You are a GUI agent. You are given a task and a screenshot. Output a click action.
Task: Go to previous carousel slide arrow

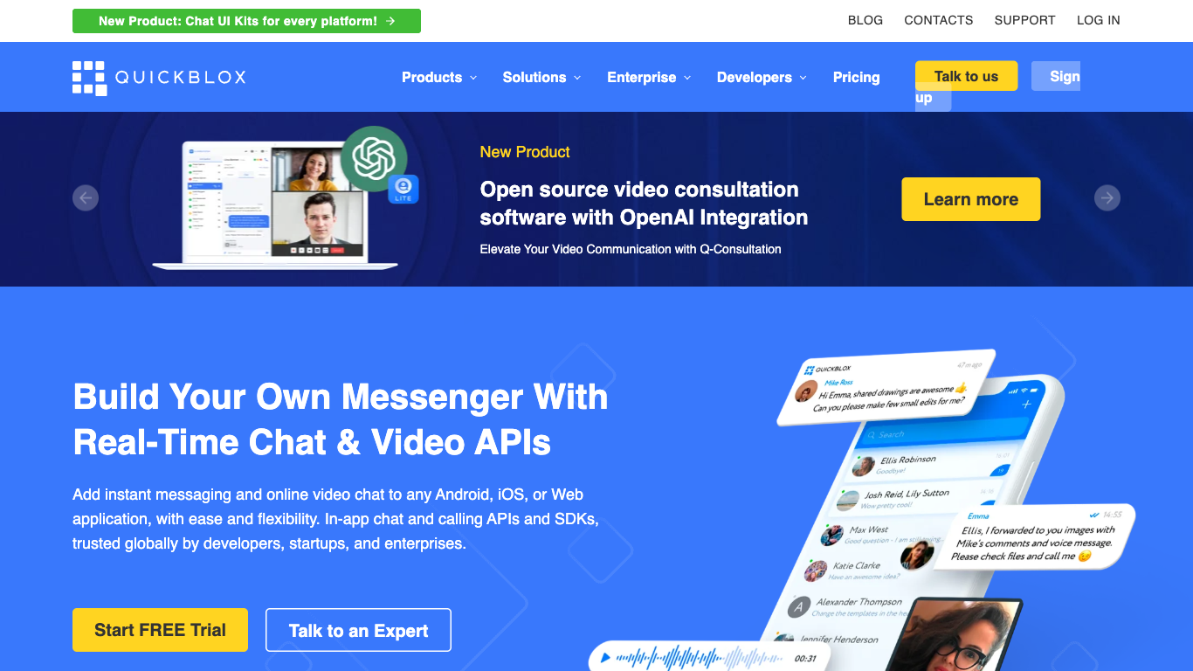86,198
